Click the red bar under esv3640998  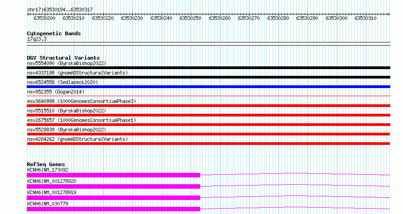pyautogui.click(x=208, y=106)
